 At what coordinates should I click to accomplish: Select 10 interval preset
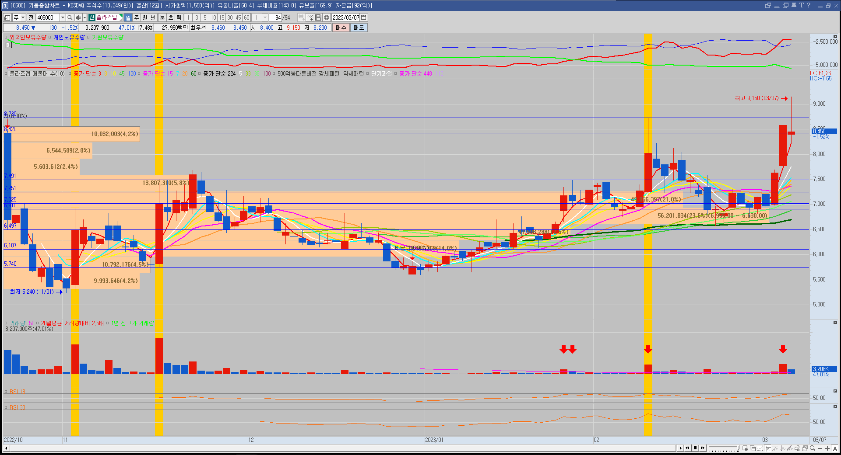pos(213,17)
